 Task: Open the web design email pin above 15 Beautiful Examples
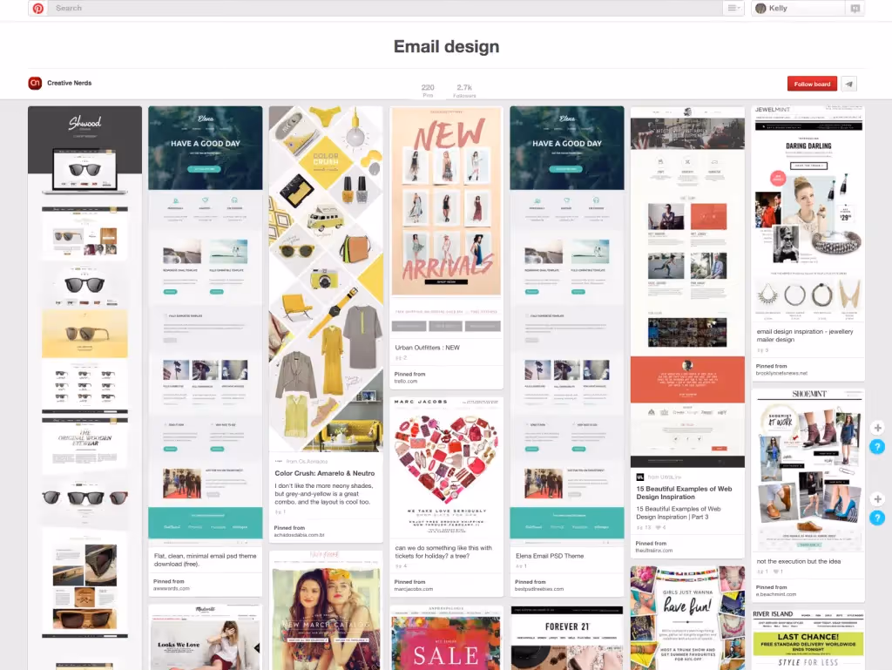pyautogui.click(x=687, y=287)
